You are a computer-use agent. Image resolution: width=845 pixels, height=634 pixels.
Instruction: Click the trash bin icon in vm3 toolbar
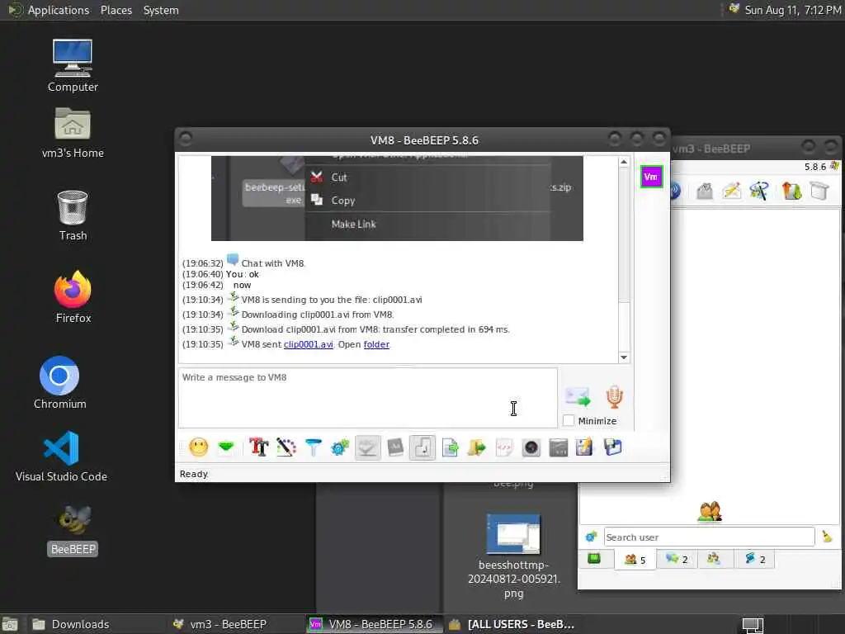819,191
